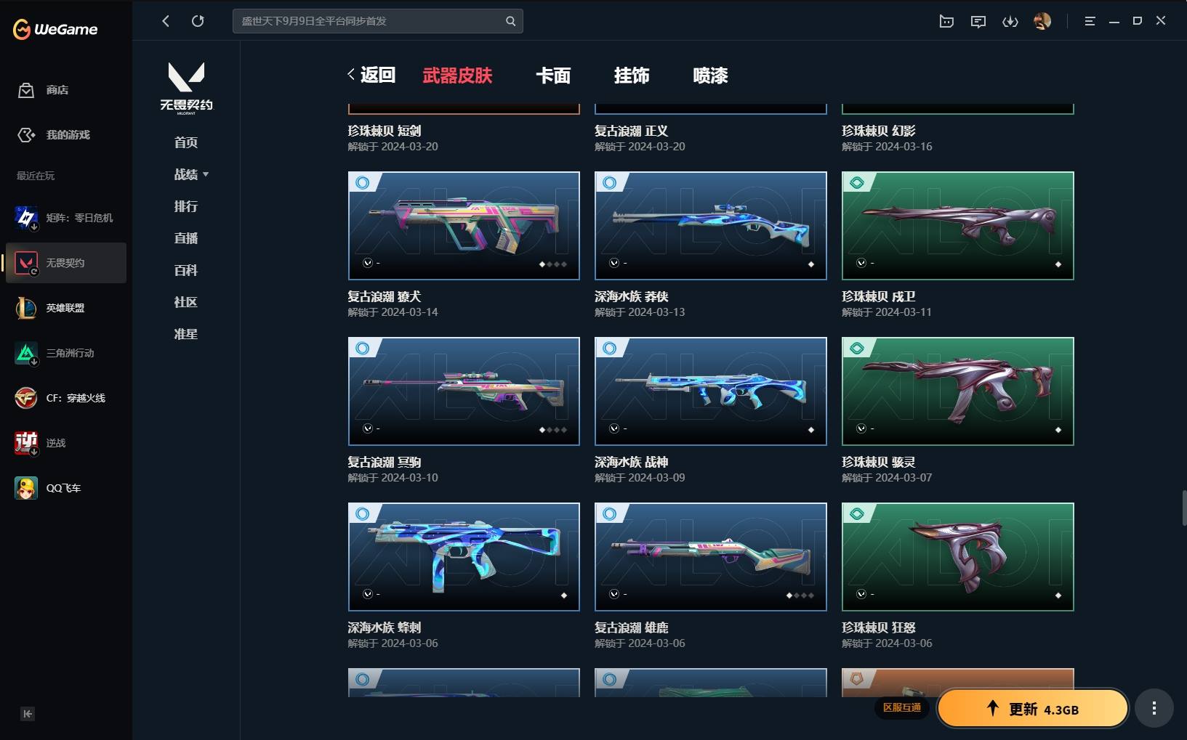
Task: Open the 百科 menu item
Action: 186,270
